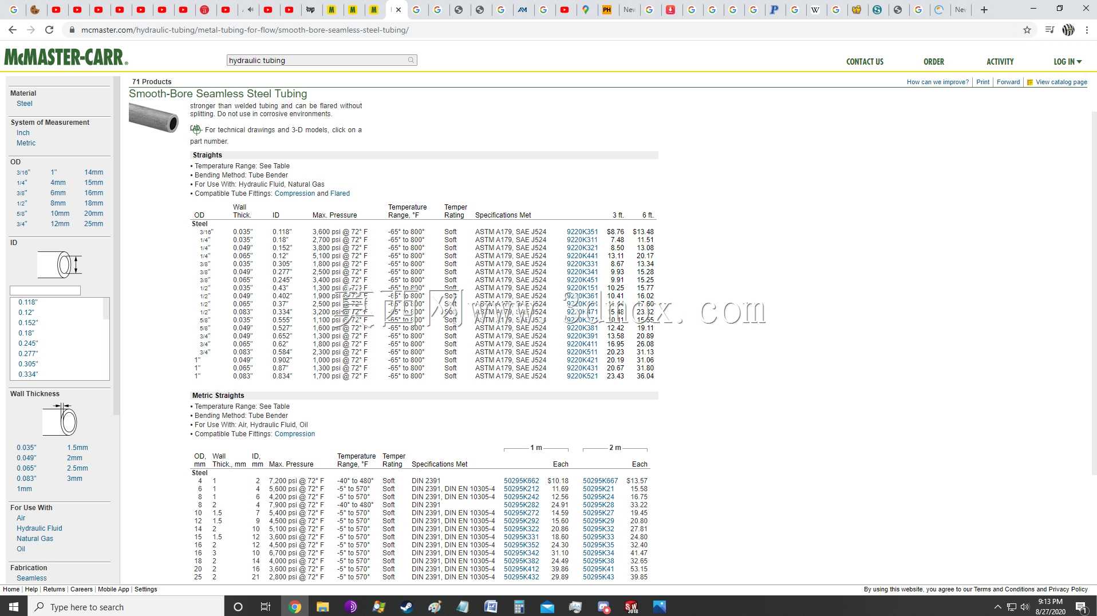Click the Forward link
The height and width of the screenshot is (616, 1097).
1008,82
